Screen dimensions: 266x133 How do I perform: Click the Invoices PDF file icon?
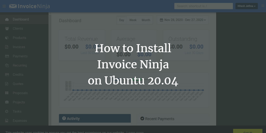7,47
